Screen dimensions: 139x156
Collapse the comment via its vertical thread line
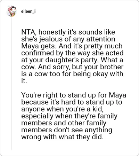tap(11, 84)
